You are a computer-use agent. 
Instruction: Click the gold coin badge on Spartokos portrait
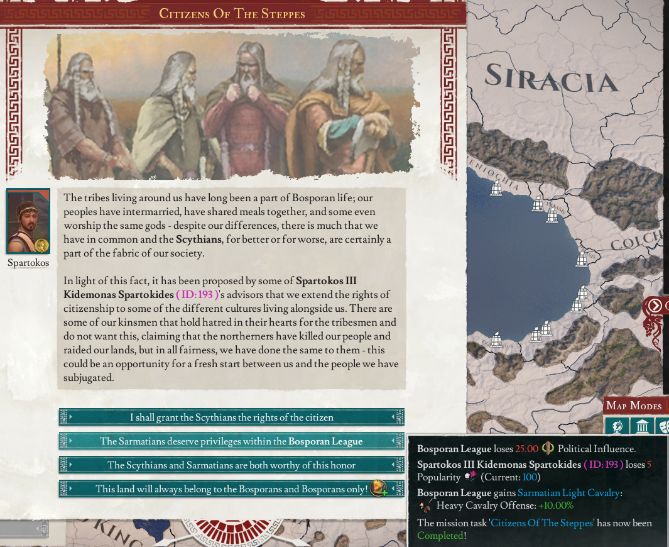click(x=42, y=246)
